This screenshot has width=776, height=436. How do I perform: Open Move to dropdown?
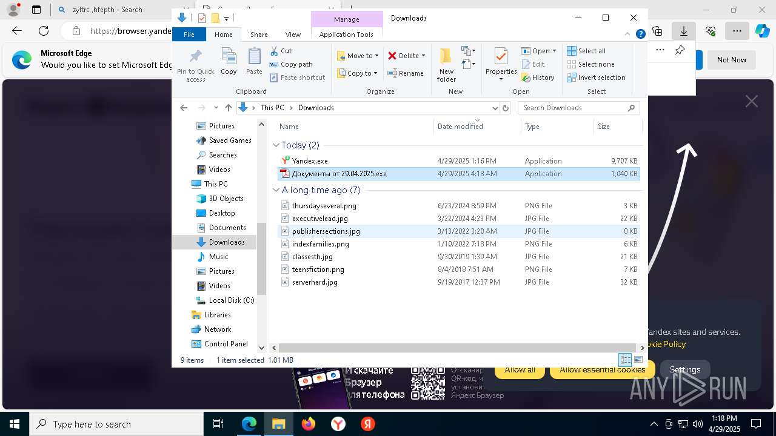pyautogui.click(x=358, y=56)
